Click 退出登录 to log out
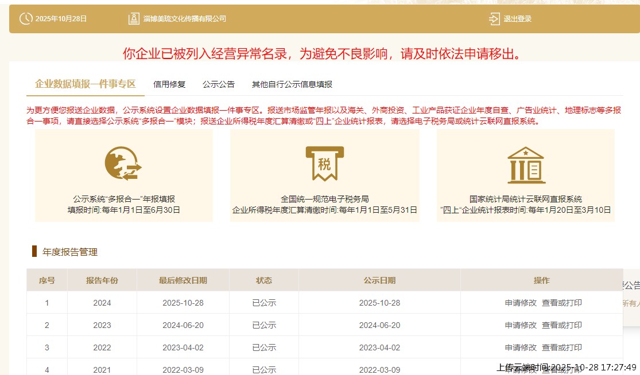 click(x=517, y=18)
